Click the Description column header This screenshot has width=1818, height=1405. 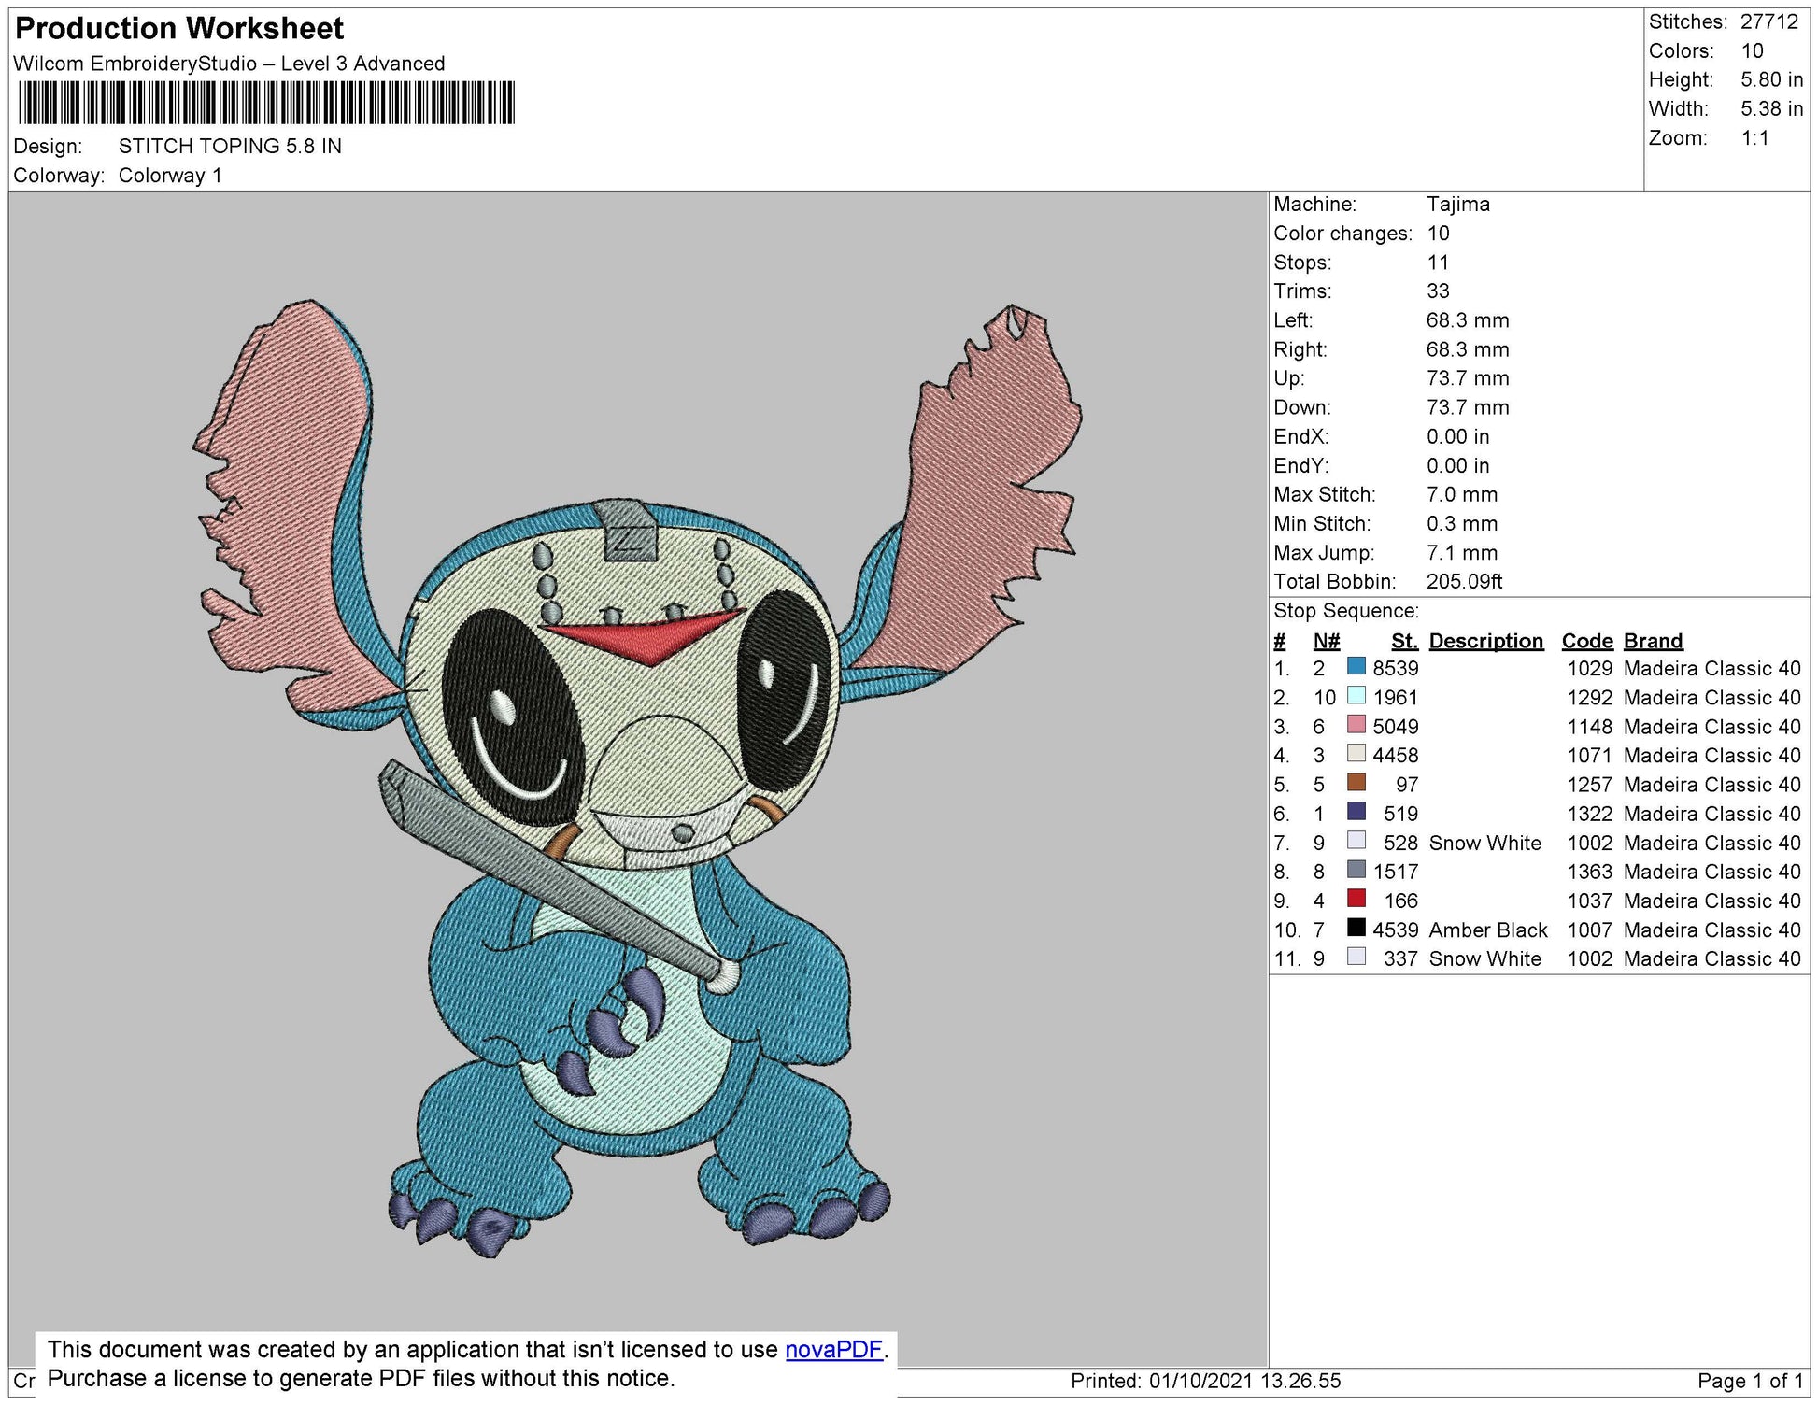coord(1485,641)
